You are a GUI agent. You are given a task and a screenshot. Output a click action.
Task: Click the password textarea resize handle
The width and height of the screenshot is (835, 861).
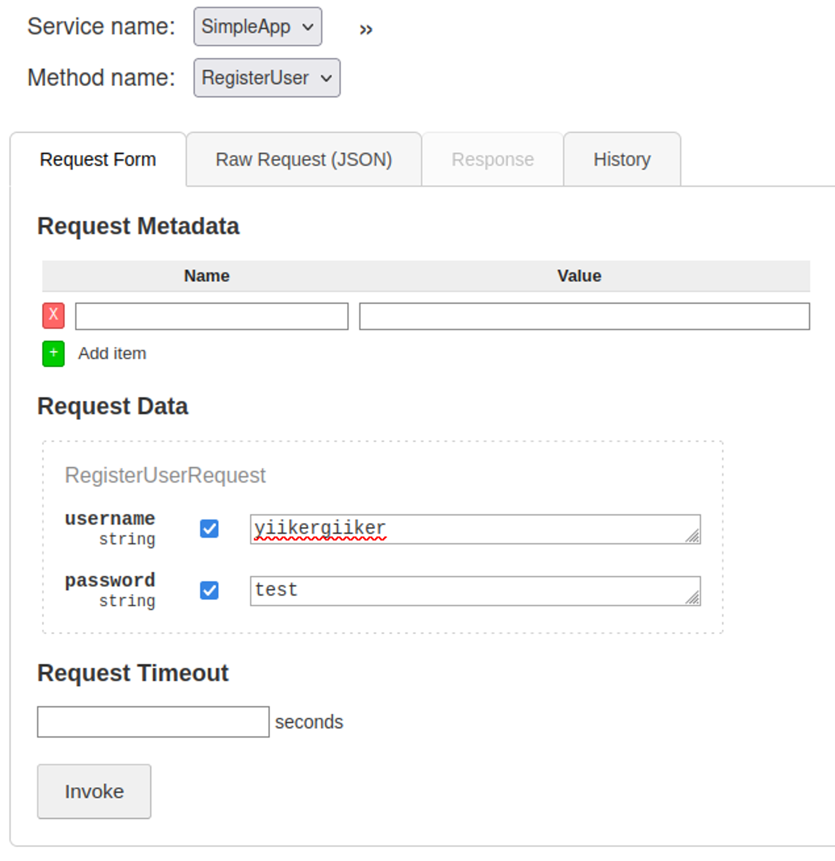coord(693,598)
